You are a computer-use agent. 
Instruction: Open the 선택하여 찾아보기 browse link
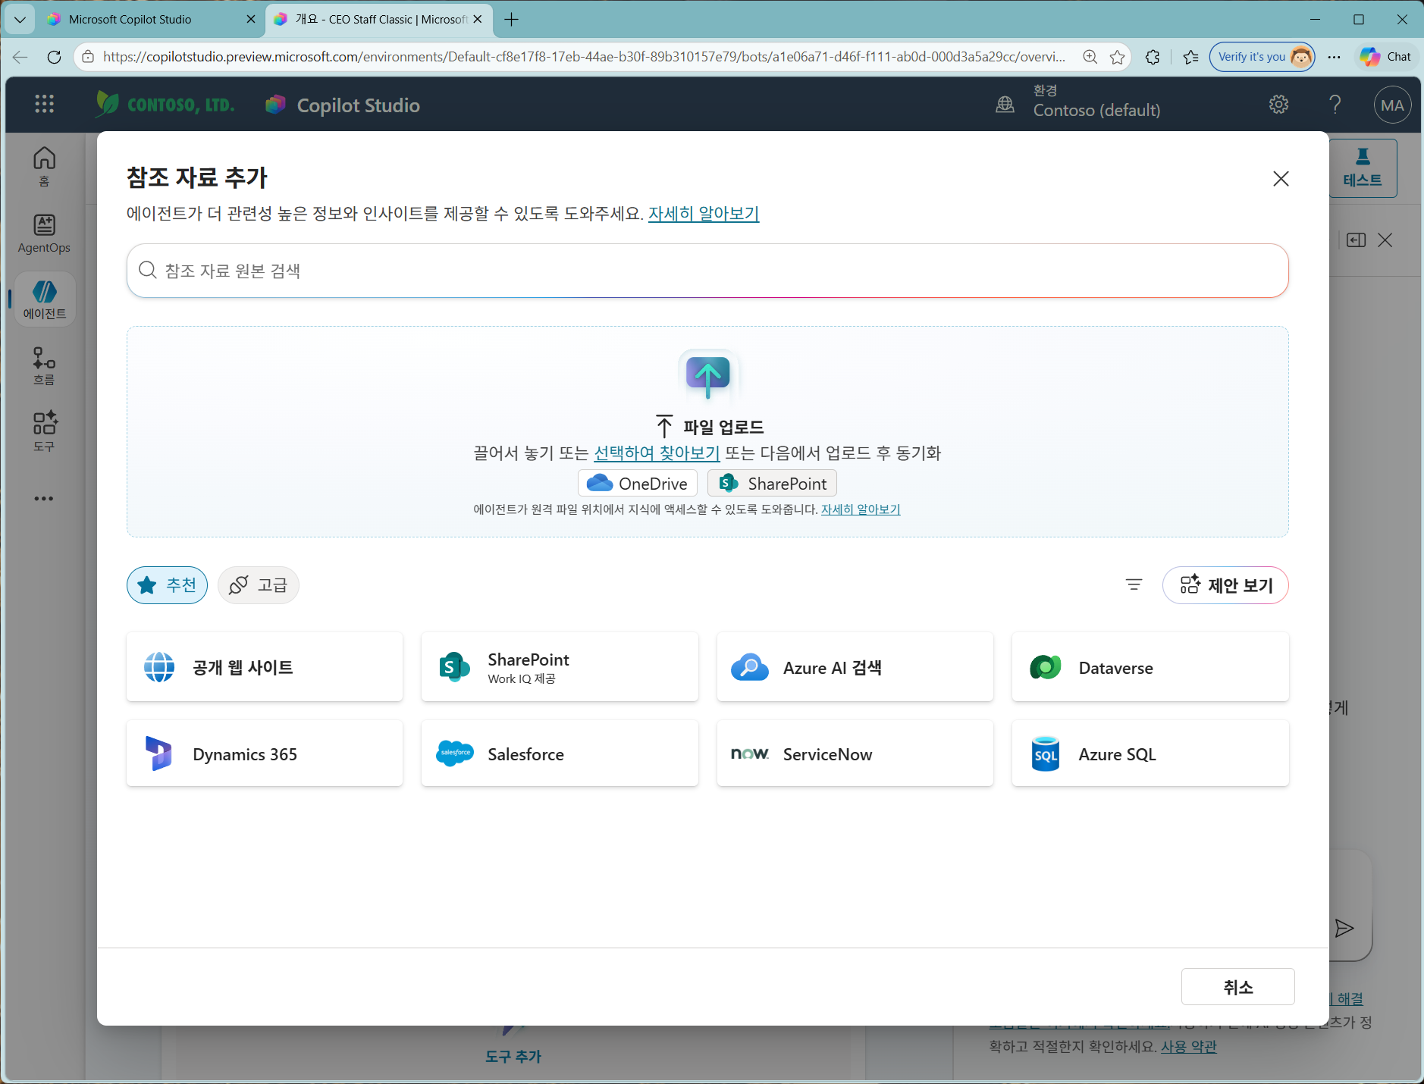(x=657, y=453)
